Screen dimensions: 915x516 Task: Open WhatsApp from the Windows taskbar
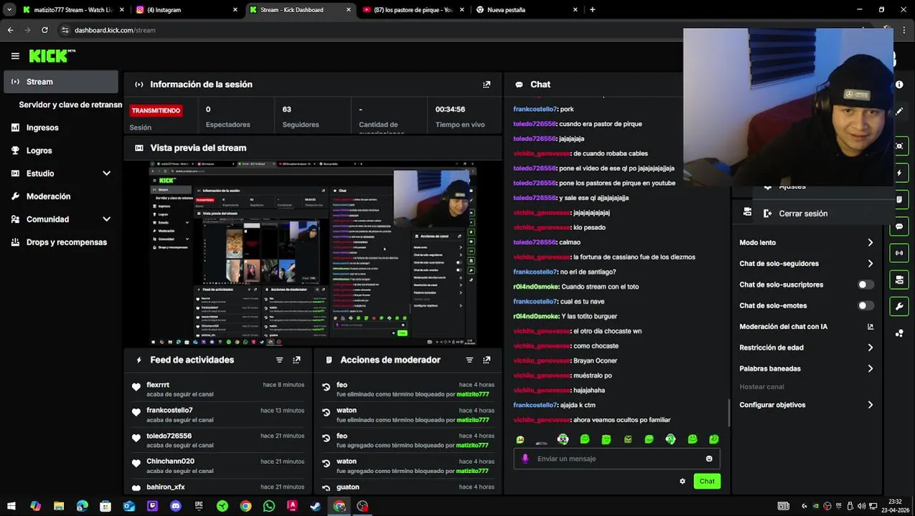(269, 506)
